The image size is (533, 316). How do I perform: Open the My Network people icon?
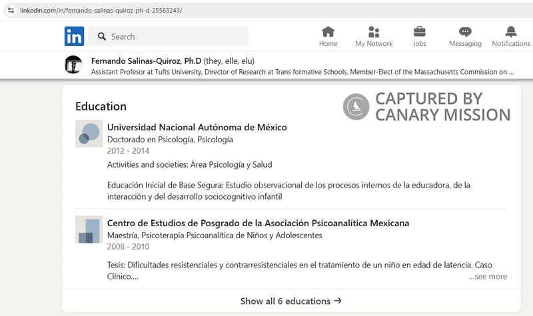point(374,32)
